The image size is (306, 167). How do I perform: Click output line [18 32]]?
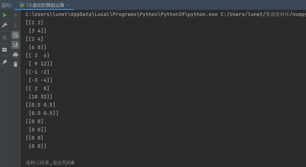[41, 97]
